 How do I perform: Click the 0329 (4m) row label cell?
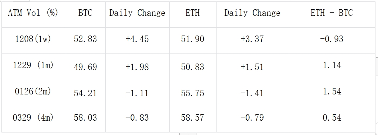tap(34, 119)
